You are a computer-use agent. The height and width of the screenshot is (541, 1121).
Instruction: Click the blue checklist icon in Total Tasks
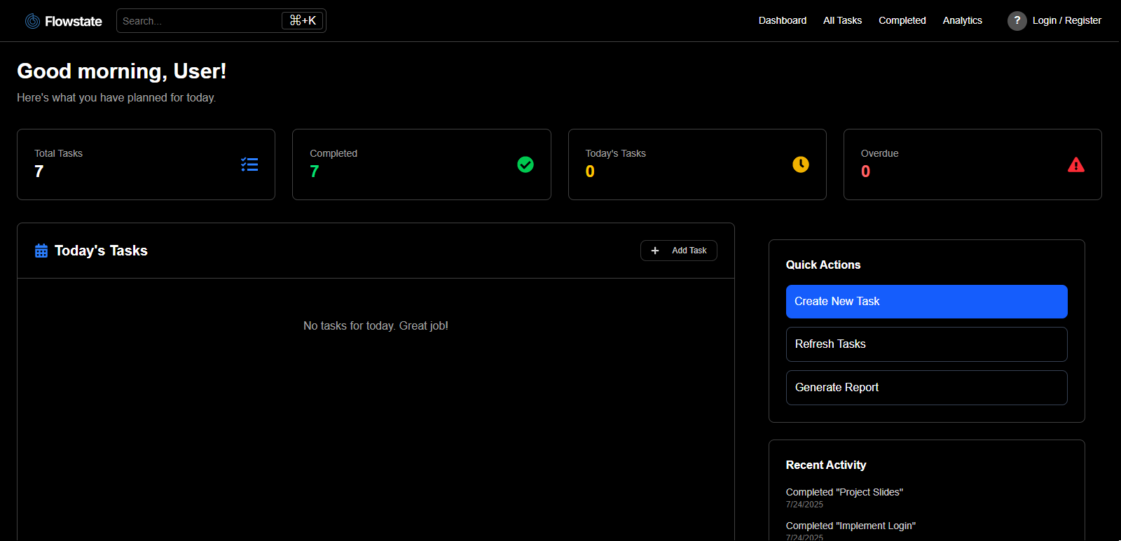249,164
